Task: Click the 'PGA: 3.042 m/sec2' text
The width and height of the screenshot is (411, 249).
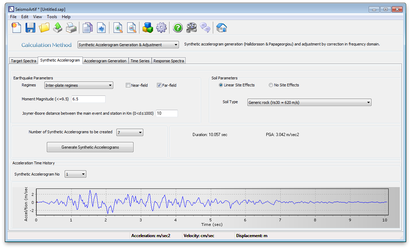Action: pyautogui.click(x=282, y=135)
